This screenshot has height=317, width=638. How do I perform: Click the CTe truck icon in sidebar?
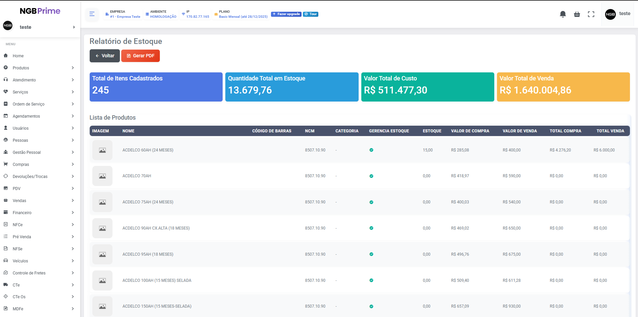[6, 285]
